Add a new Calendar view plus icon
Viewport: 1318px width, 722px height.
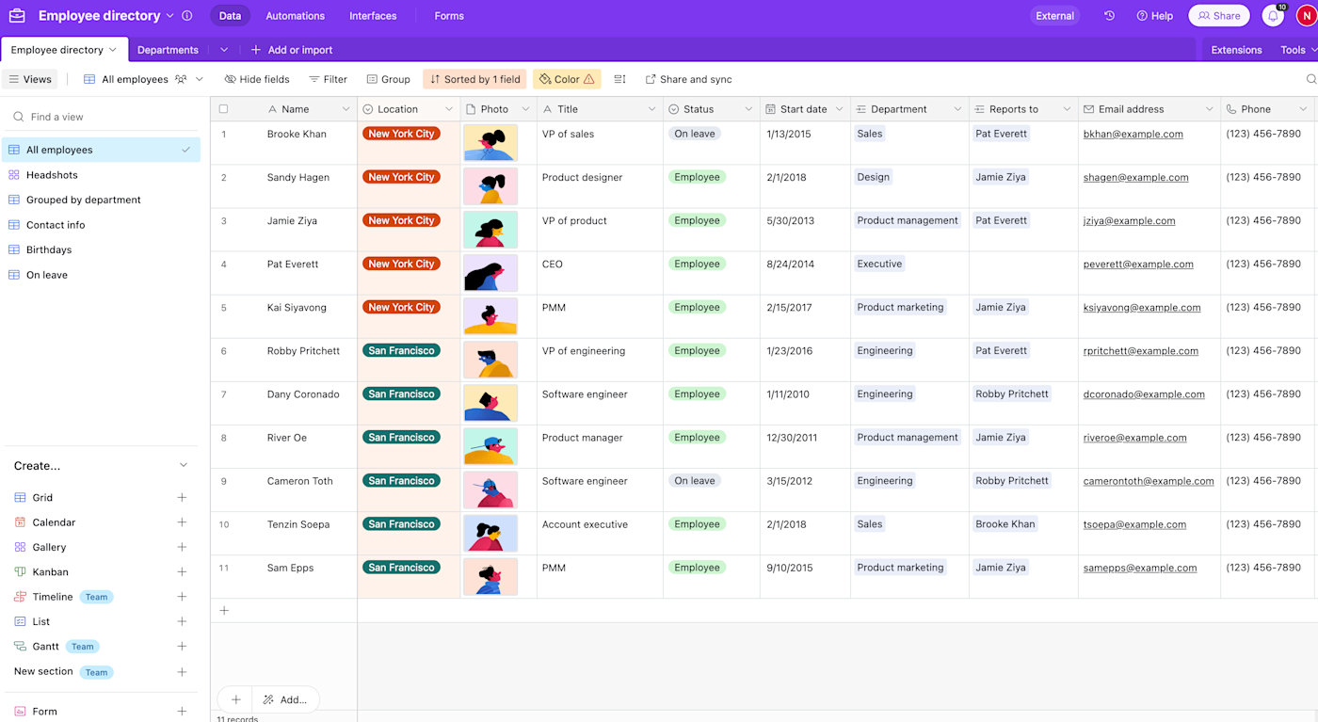tap(182, 522)
